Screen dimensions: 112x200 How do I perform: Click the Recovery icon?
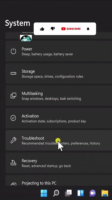click(x=13, y=162)
